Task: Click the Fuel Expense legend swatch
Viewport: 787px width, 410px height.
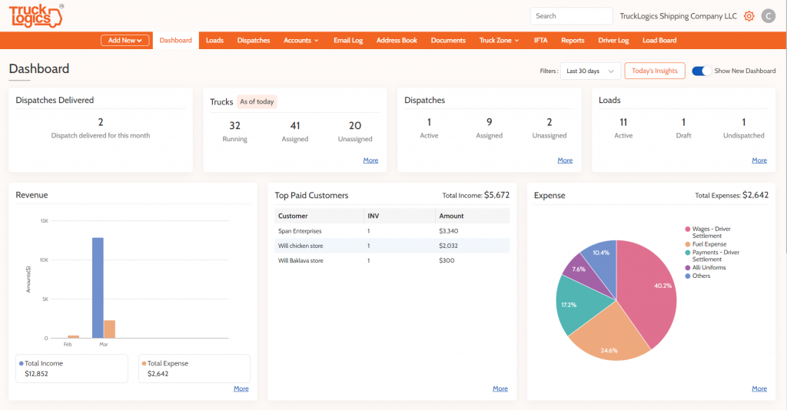Action: click(x=688, y=244)
